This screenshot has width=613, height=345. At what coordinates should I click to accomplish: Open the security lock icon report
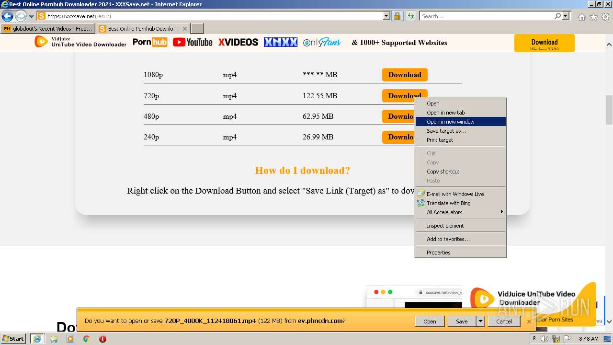(397, 16)
